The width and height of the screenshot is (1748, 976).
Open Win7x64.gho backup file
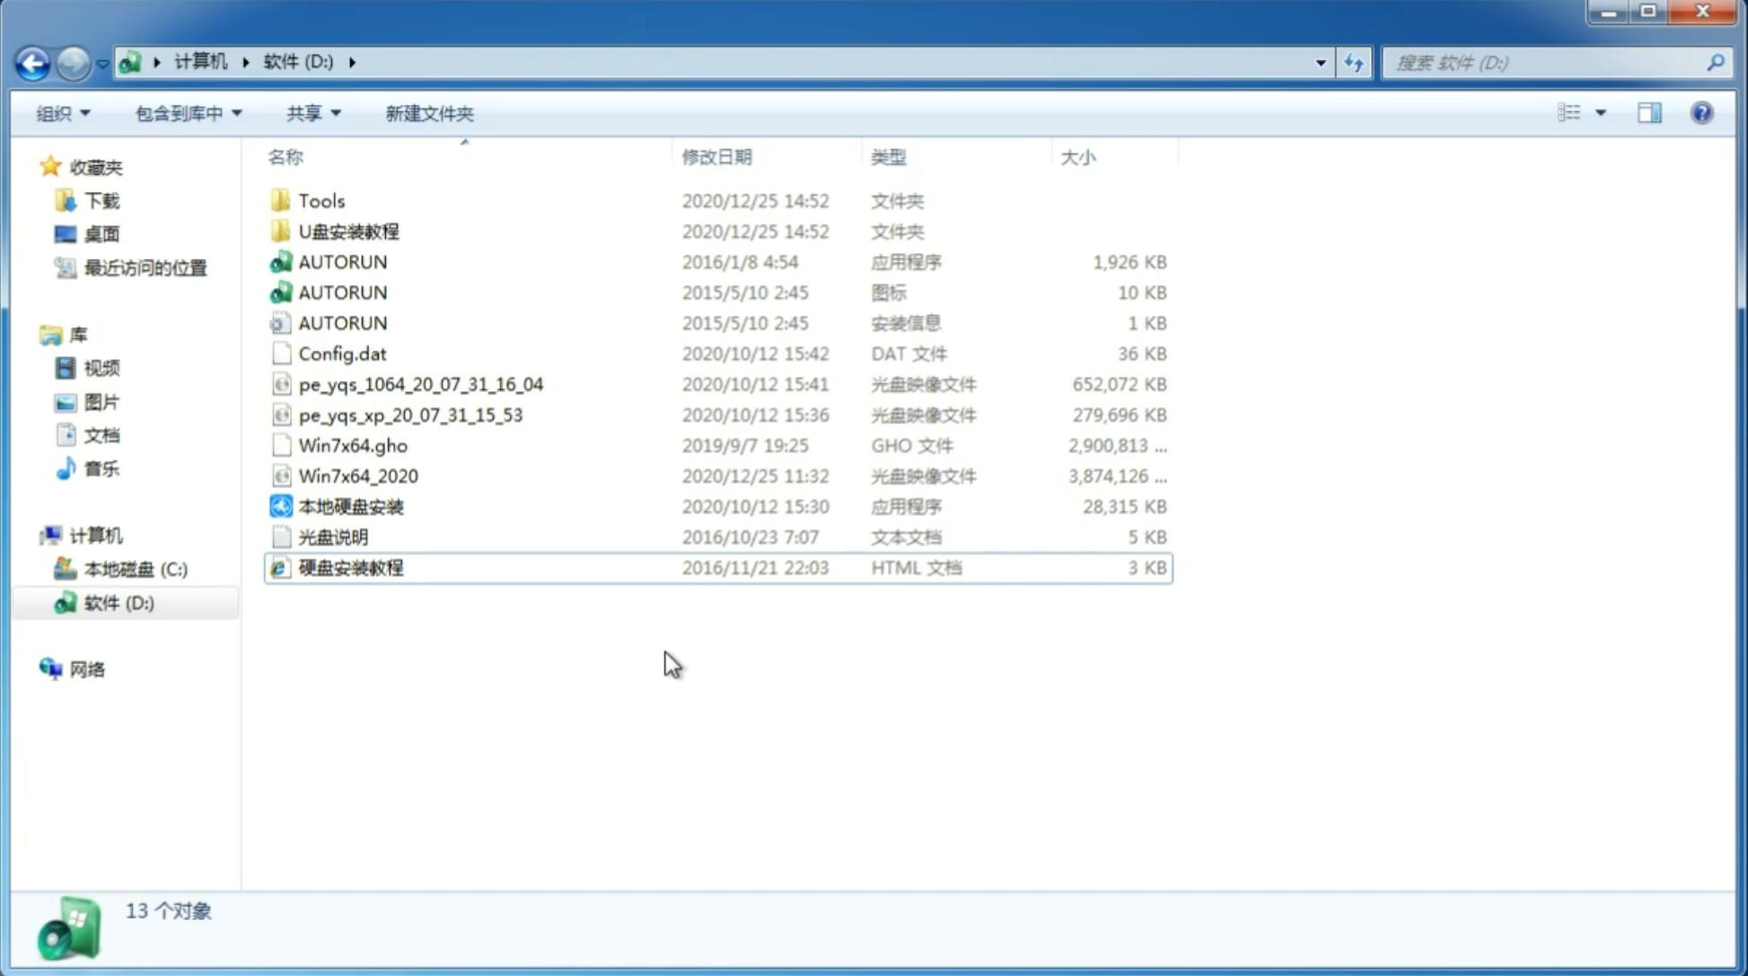coord(352,445)
